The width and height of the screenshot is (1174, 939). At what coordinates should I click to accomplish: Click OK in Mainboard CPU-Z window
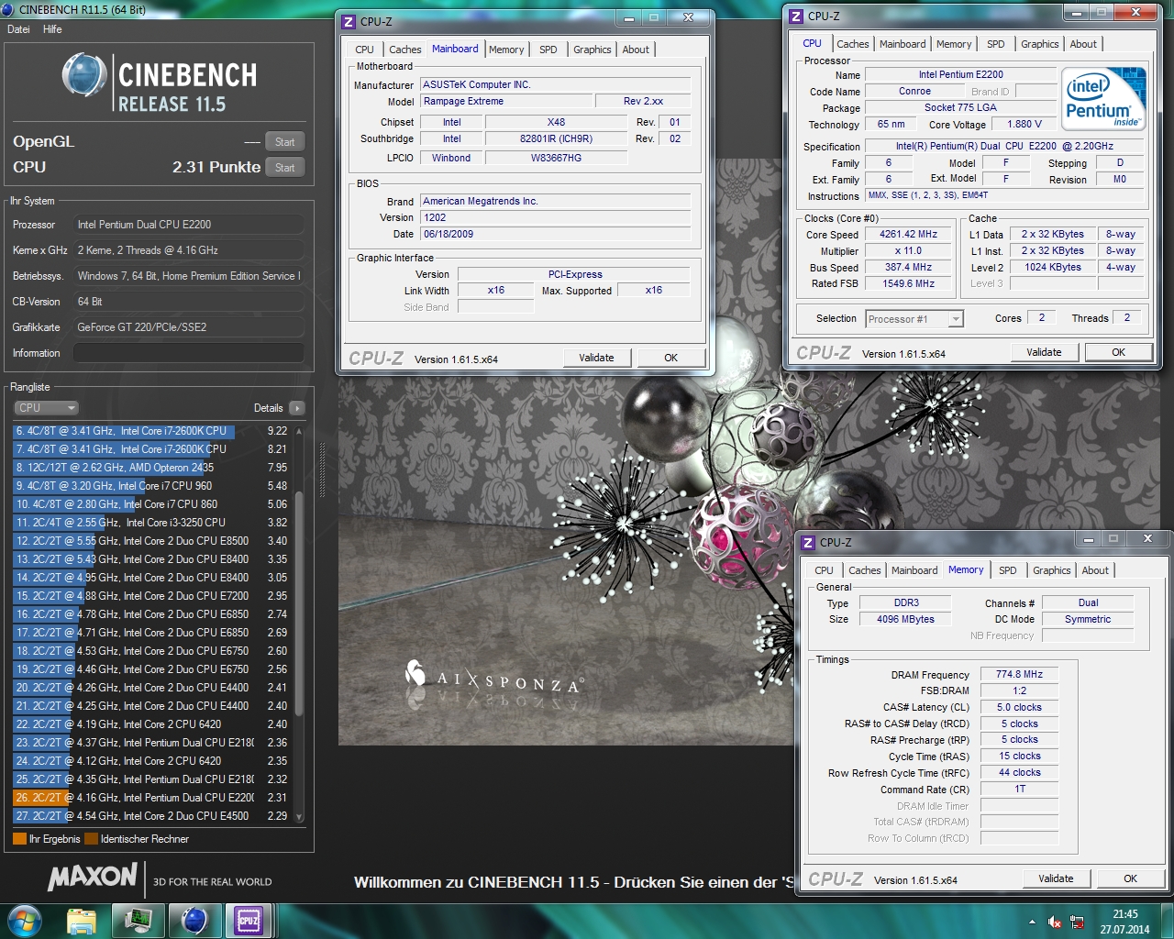[x=670, y=358]
